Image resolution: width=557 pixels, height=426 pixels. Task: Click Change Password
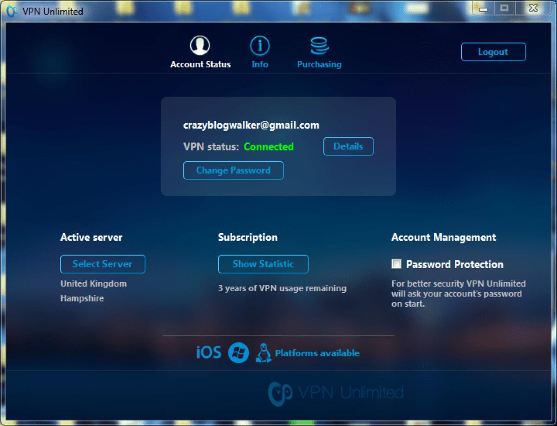point(233,170)
